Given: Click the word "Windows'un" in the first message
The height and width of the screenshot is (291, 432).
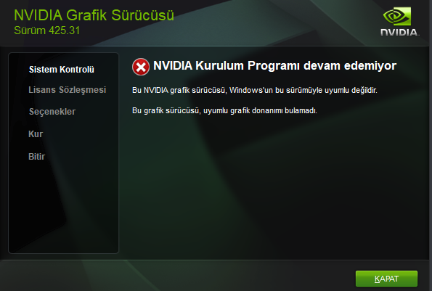Looking at the screenshot, I should 251,90.
